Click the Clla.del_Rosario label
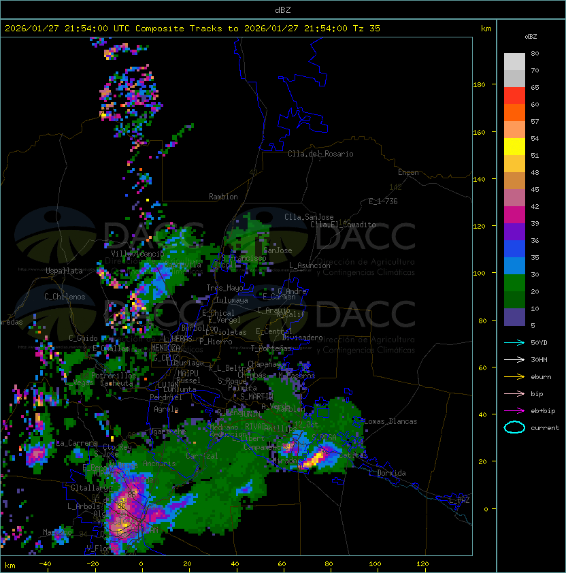Screen dimensions: 566x573 (320, 154)
